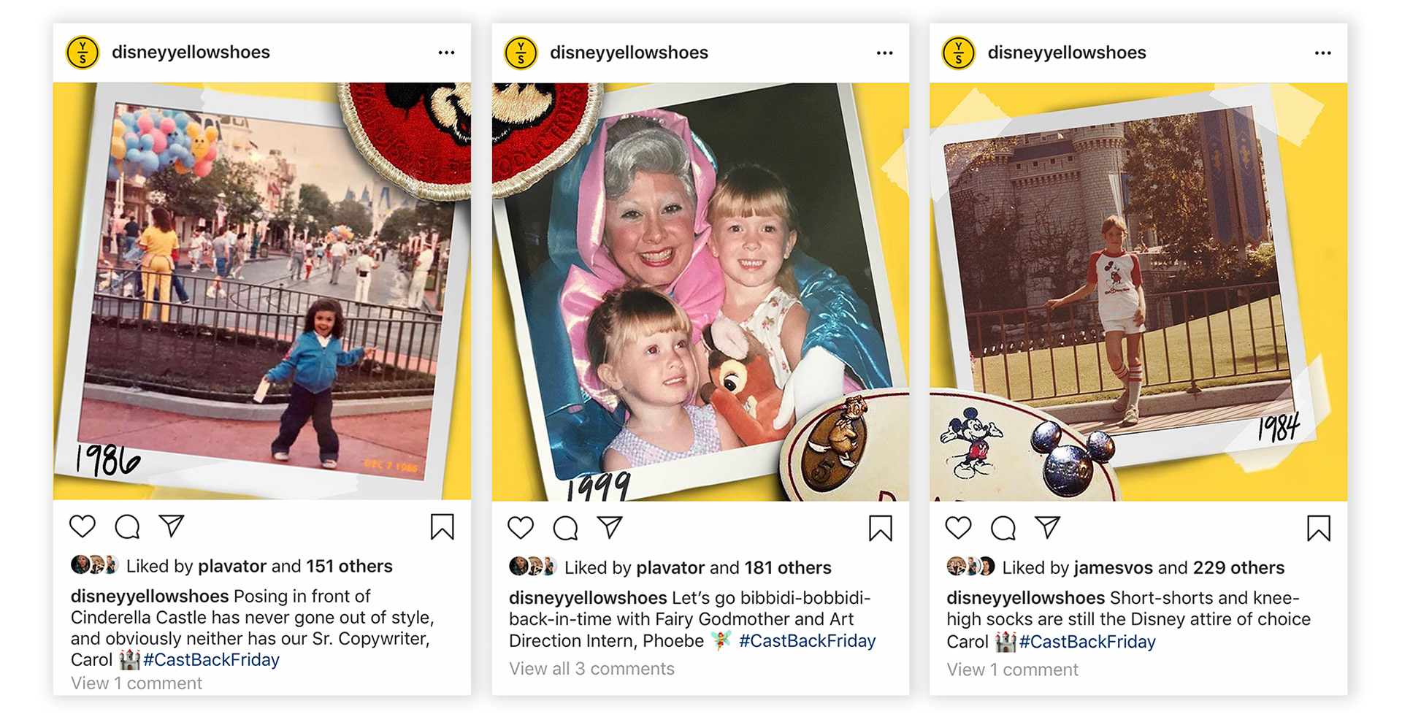Viewport: 1402px width, 717px height.
Task: Open comments on the 1999 Fairy Godmother post
Action: click(565, 528)
